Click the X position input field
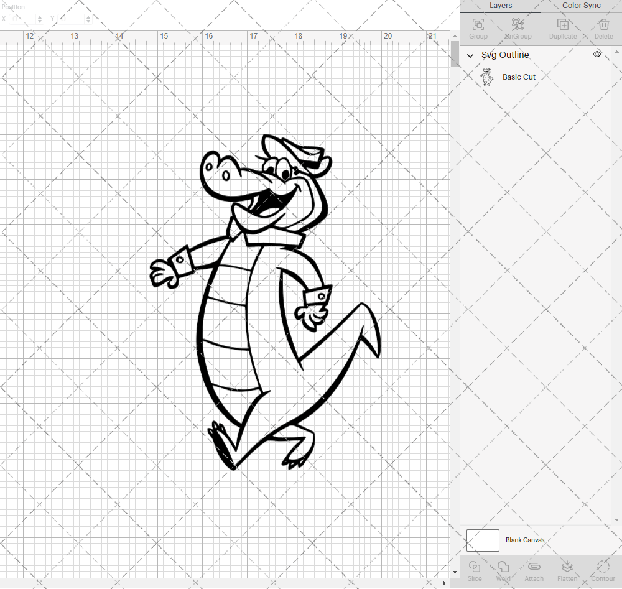Screen dimensions: 622x589 23,19
